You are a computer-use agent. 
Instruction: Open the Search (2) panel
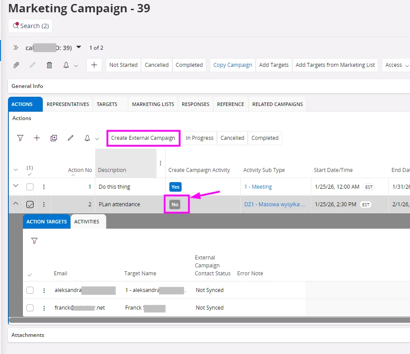pos(30,26)
